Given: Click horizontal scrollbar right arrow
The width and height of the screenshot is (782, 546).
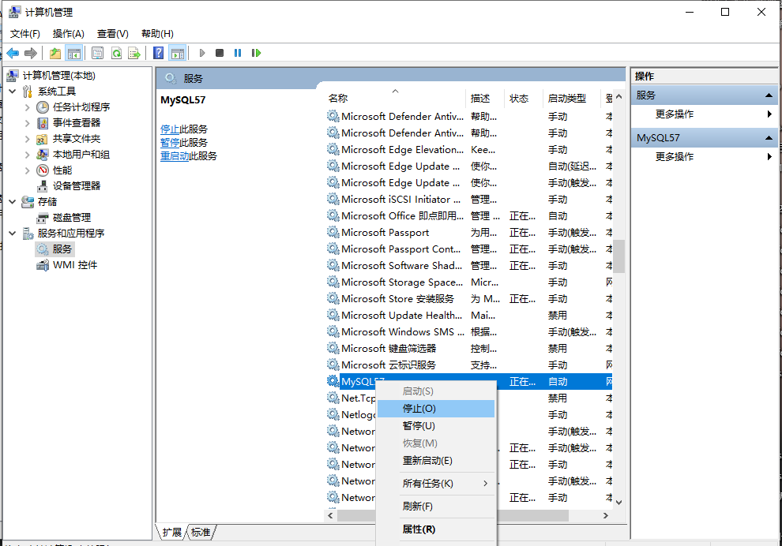Looking at the screenshot, I should coord(605,515).
